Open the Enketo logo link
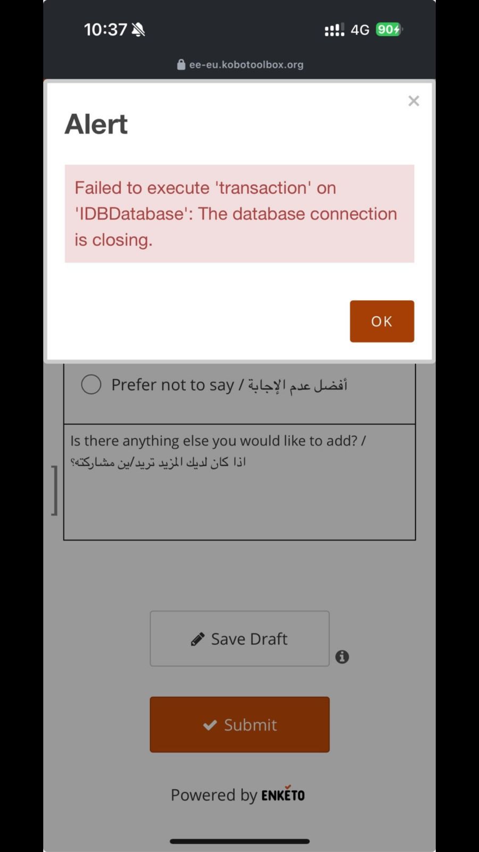This screenshot has width=479, height=852. tap(283, 794)
